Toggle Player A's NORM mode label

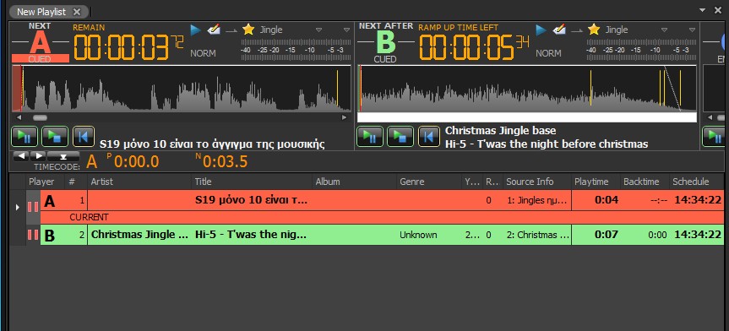pyautogui.click(x=204, y=53)
